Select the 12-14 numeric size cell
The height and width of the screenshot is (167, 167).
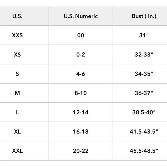point(81,112)
